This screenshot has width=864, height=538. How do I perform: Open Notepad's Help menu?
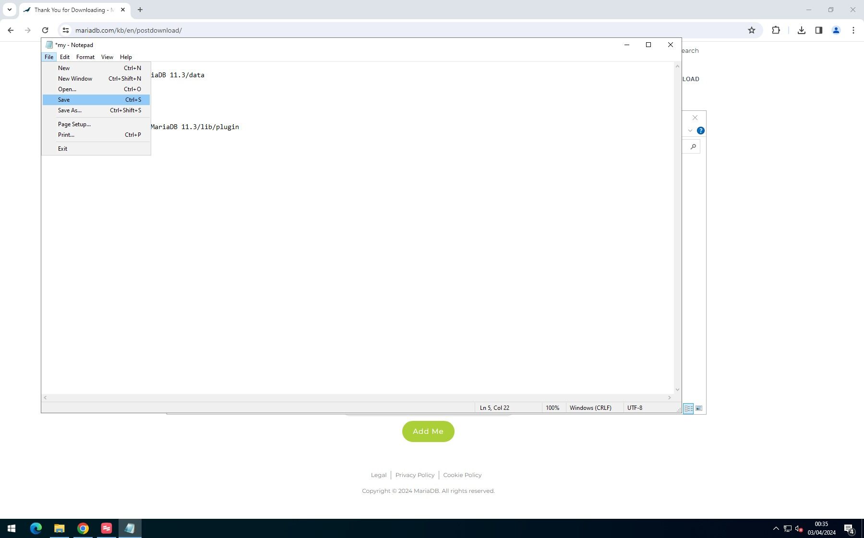pos(126,57)
